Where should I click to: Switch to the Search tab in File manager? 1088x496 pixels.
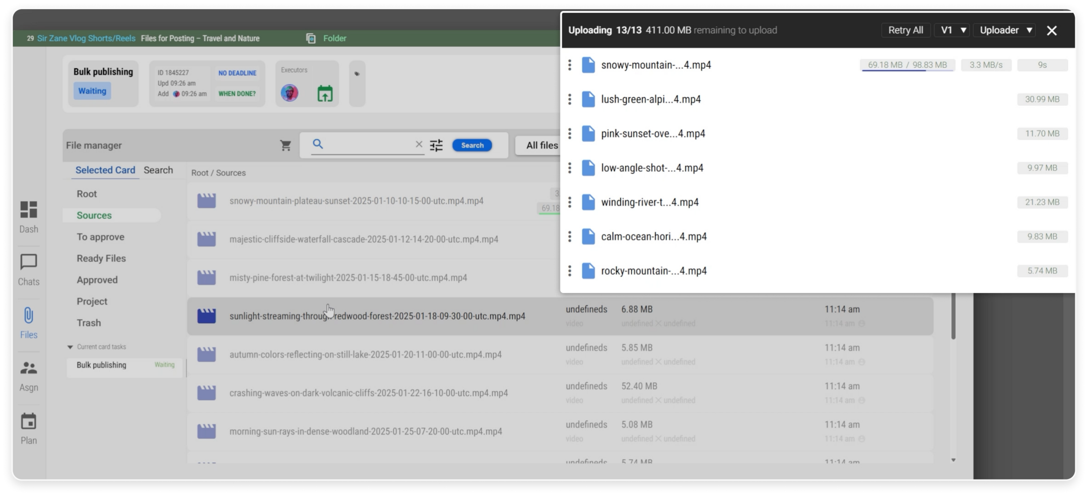coord(158,170)
